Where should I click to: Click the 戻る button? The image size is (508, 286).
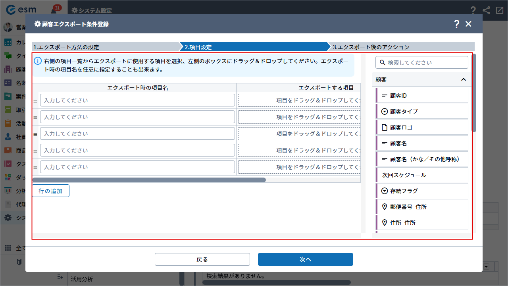pos(202,259)
